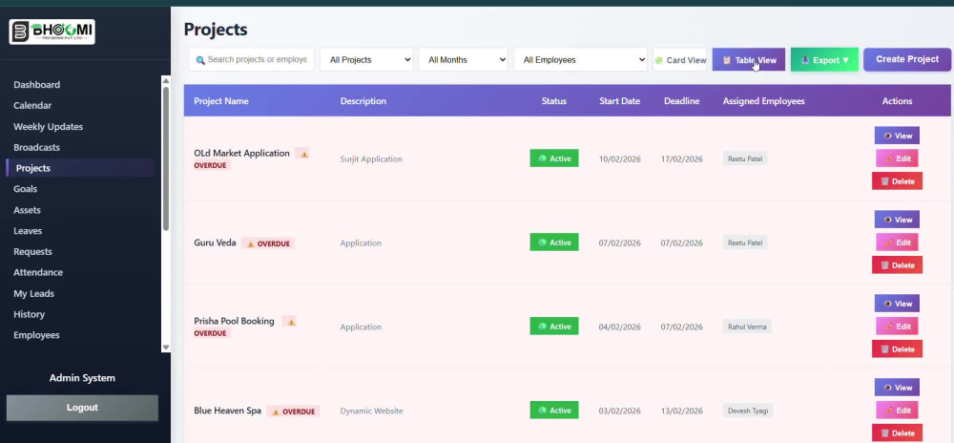Go to Weekly Updates
The image size is (954, 443).
click(48, 127)
